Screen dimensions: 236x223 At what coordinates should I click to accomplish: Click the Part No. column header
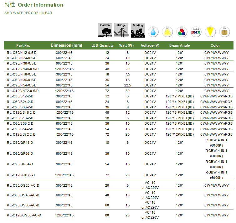[23, 45]
